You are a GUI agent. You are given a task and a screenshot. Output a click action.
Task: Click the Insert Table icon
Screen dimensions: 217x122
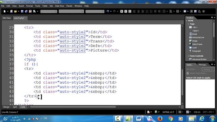(185, 11)
